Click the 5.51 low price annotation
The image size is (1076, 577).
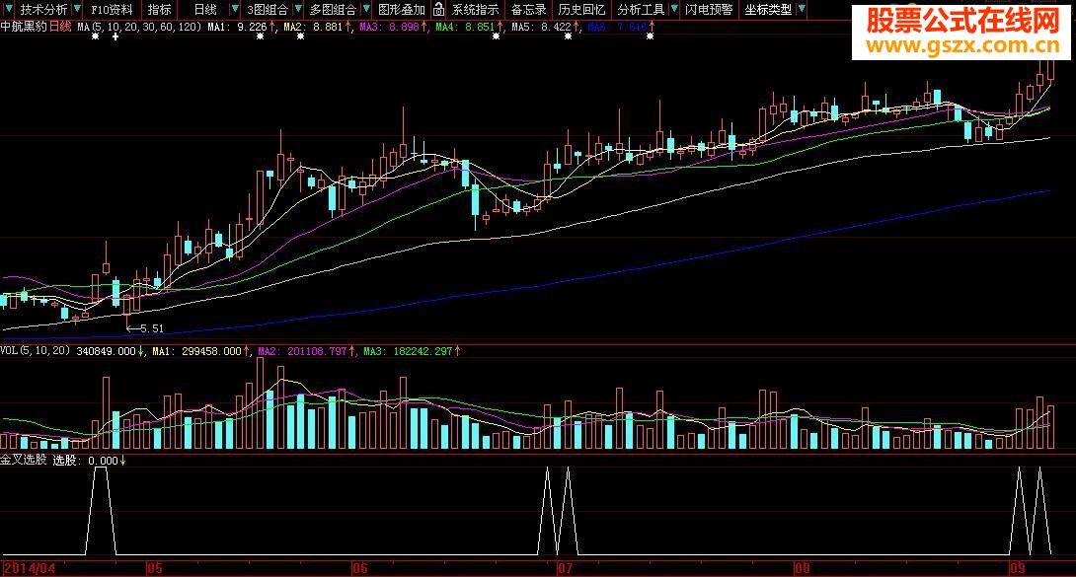tap(152, 328)
